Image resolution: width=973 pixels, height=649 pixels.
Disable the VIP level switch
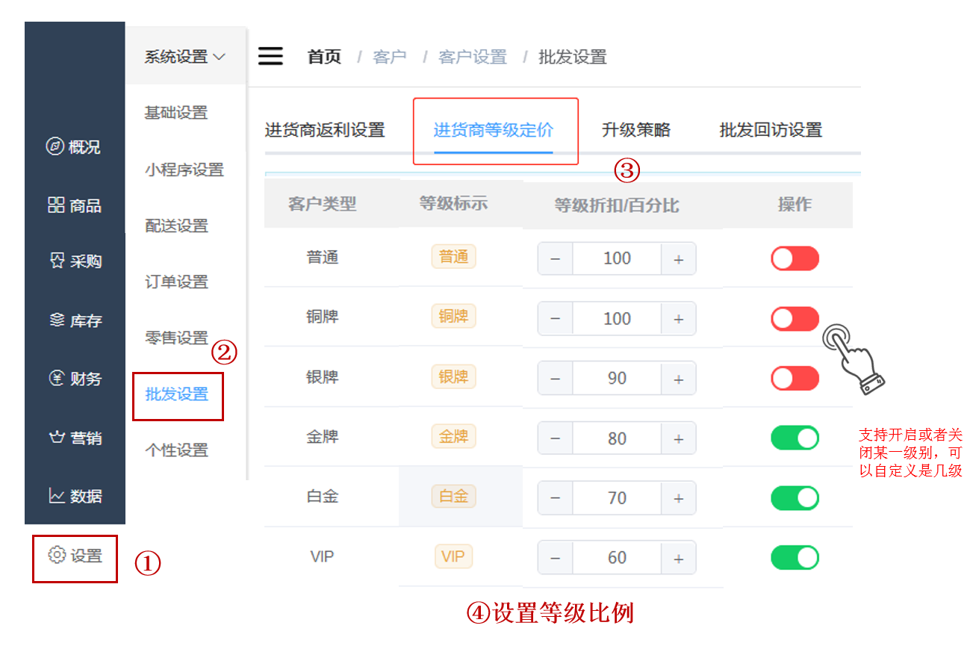pos(795,558)
